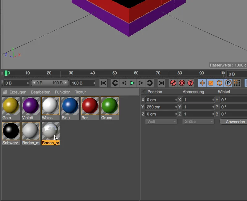Click the coordinates manager panel grip handle
Screen dimensions: 247x201
pyautogui.click(x=144, y=92)
